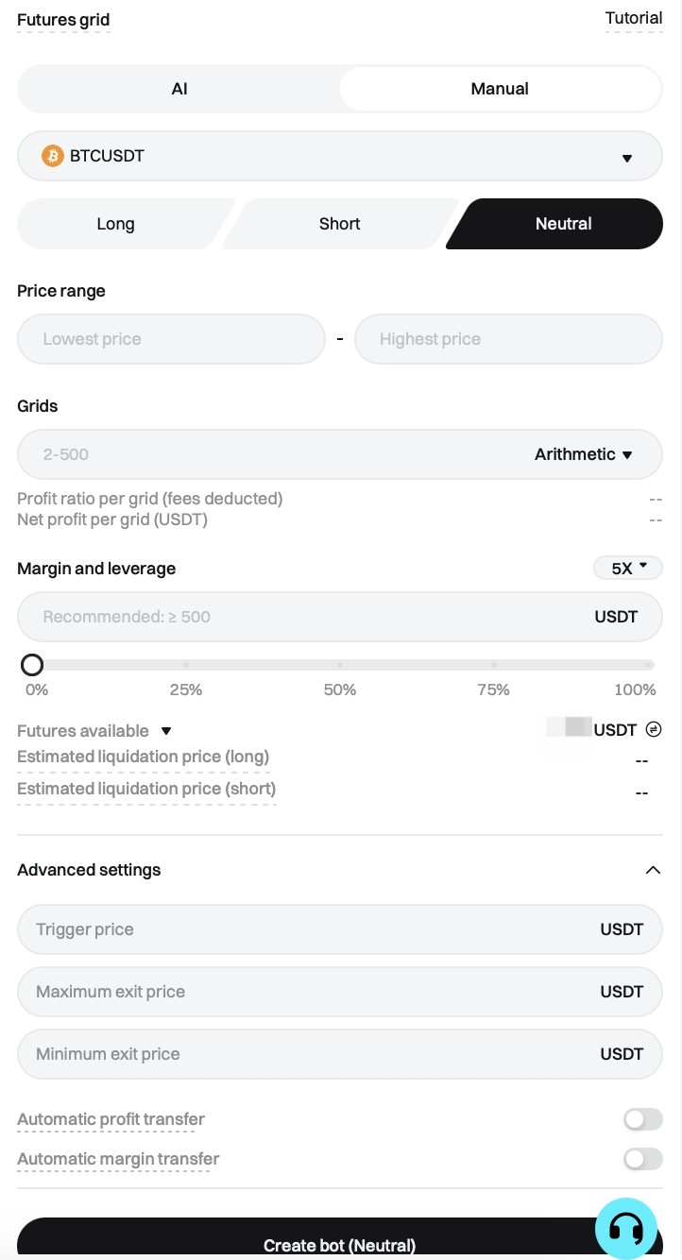Select the Short direction tab

(x=339, y=224)
